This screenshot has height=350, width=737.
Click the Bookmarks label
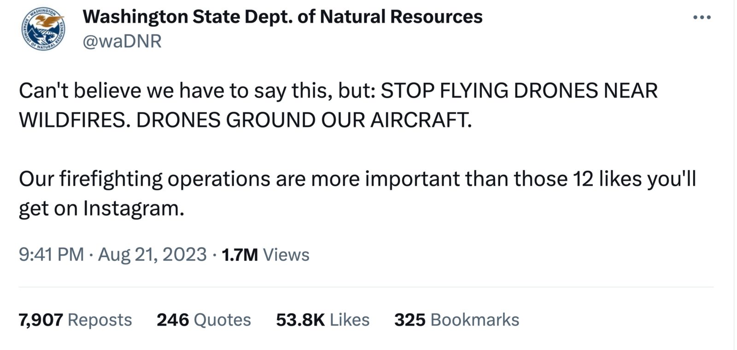click(x=474, y=320)
